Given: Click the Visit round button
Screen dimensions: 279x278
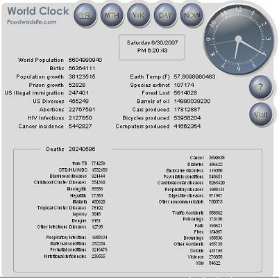Looking at the screenshot, I should click(x=260, y=115).
